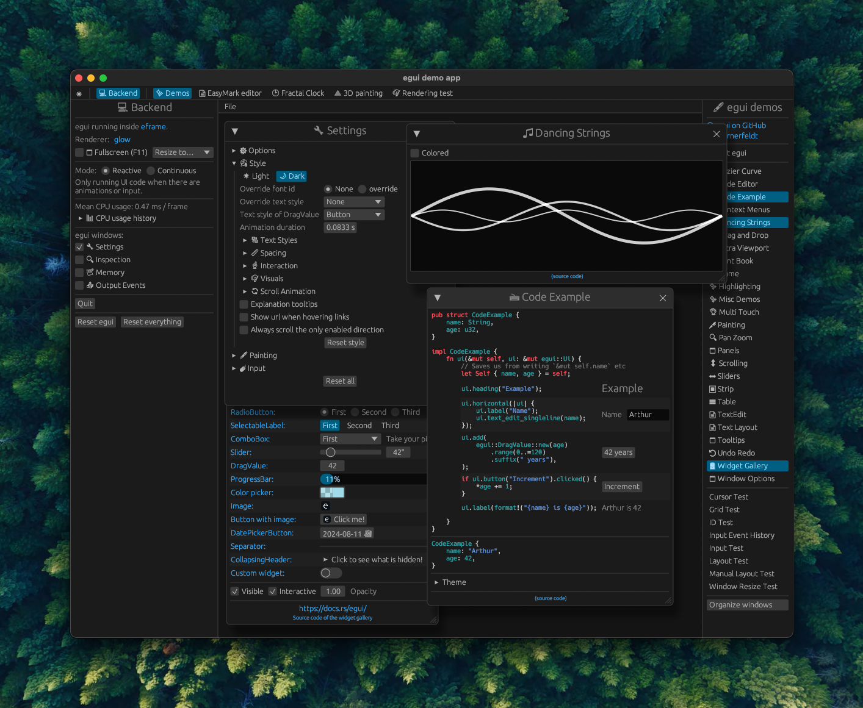The image size is (863, 708).
Task: Click the calendar icon on DatePickerButton
Action: (x=367, y=534)
